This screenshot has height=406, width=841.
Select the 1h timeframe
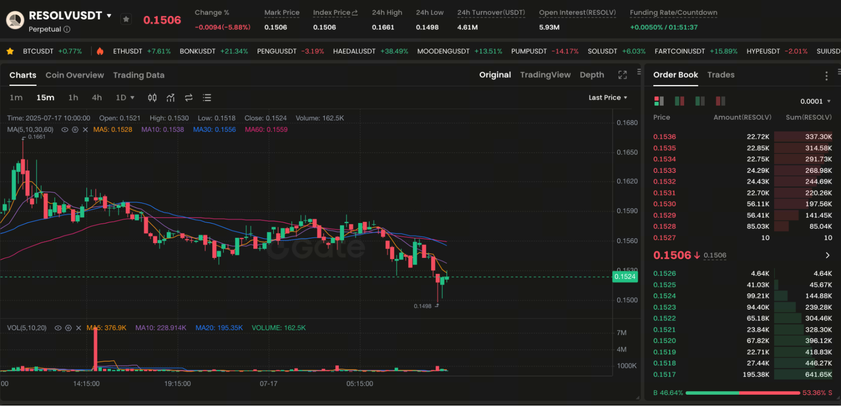click(73, 98)
